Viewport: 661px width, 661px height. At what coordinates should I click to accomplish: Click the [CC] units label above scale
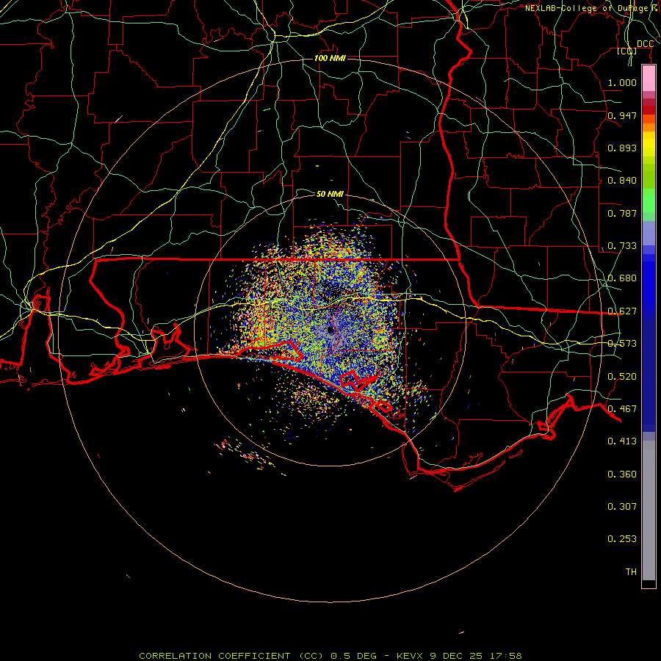point(627,51)
